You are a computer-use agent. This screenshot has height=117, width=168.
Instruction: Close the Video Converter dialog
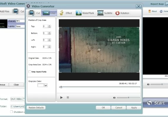coord(139,6)
